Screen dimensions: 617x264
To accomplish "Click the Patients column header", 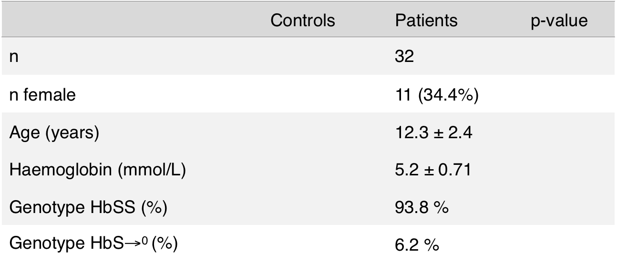I will pos(426,20).
